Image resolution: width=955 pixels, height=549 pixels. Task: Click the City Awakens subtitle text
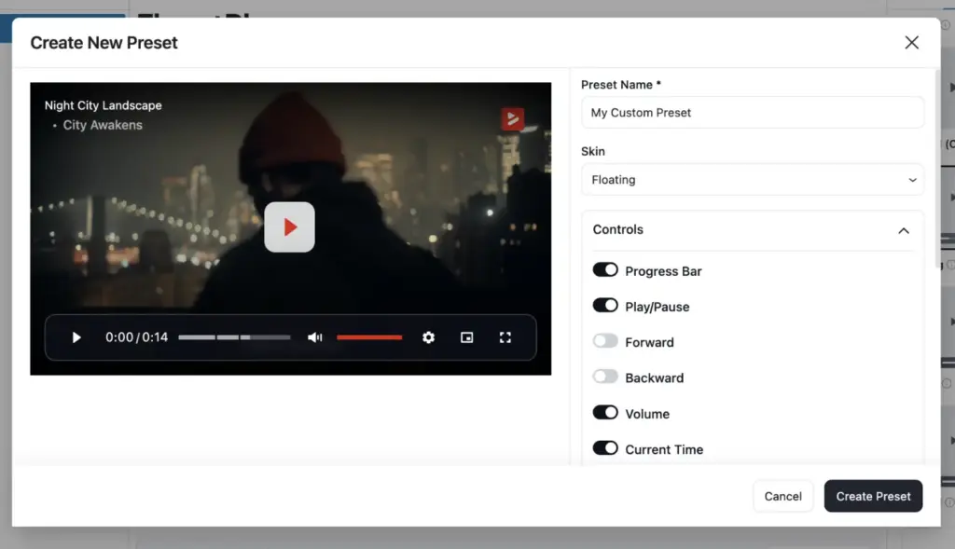click(103, 126)
